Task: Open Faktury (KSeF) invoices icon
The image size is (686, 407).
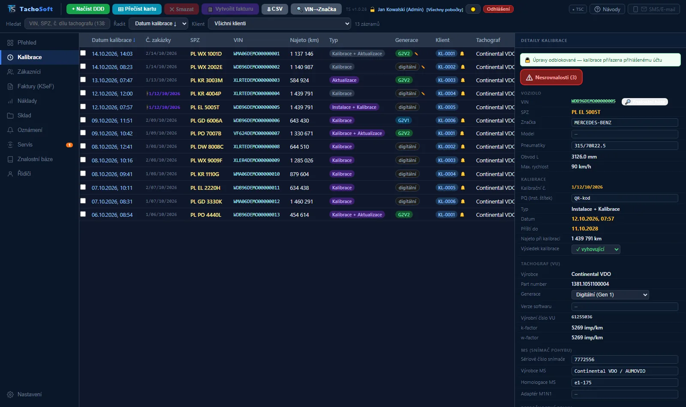Action: [10, 87]
